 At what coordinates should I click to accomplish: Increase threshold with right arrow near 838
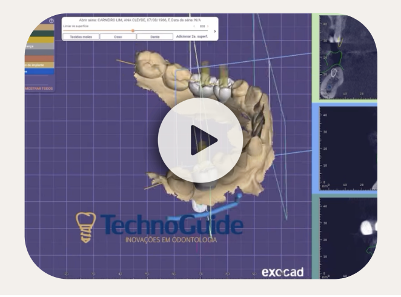208,26
